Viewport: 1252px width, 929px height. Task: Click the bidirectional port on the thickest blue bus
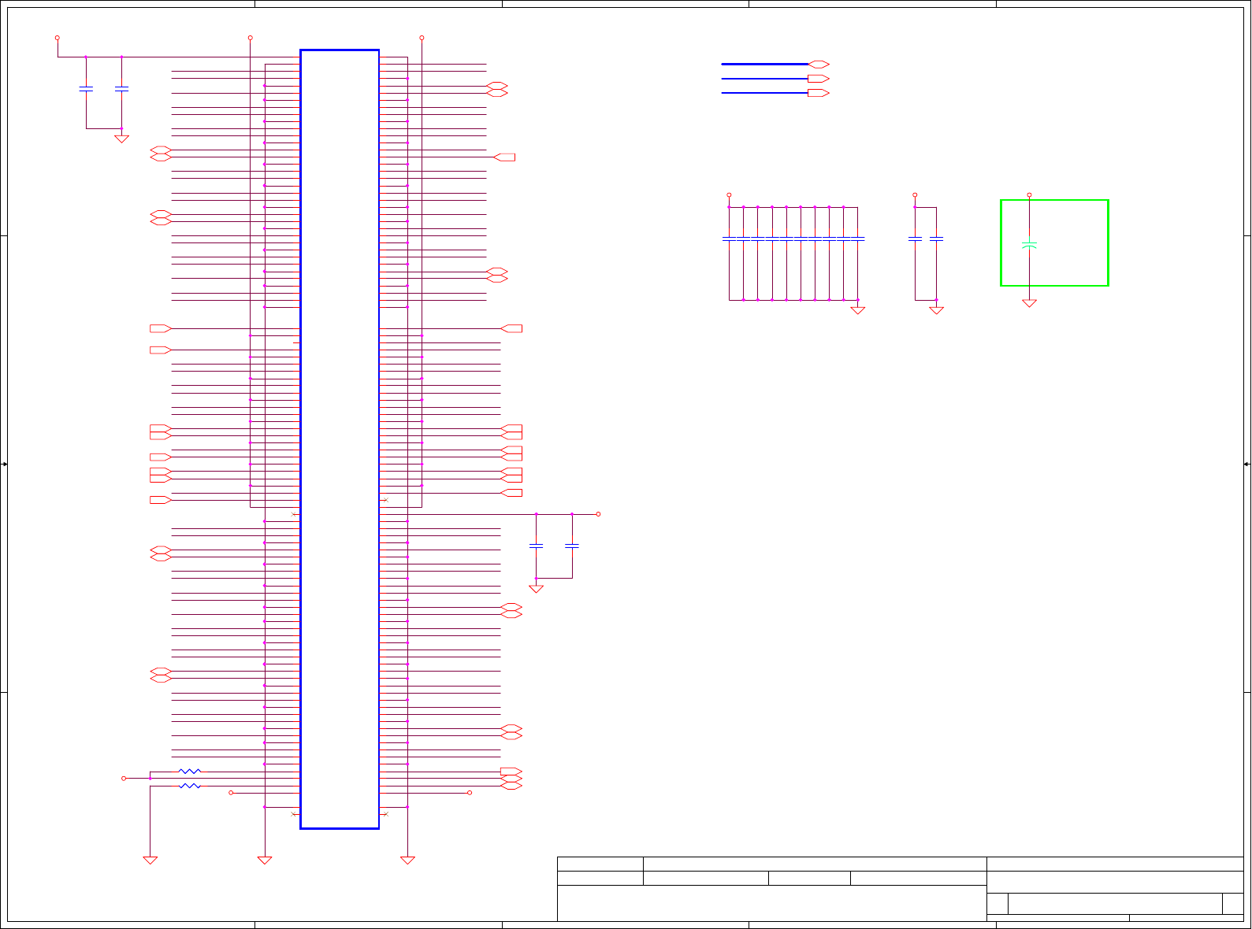819,65
